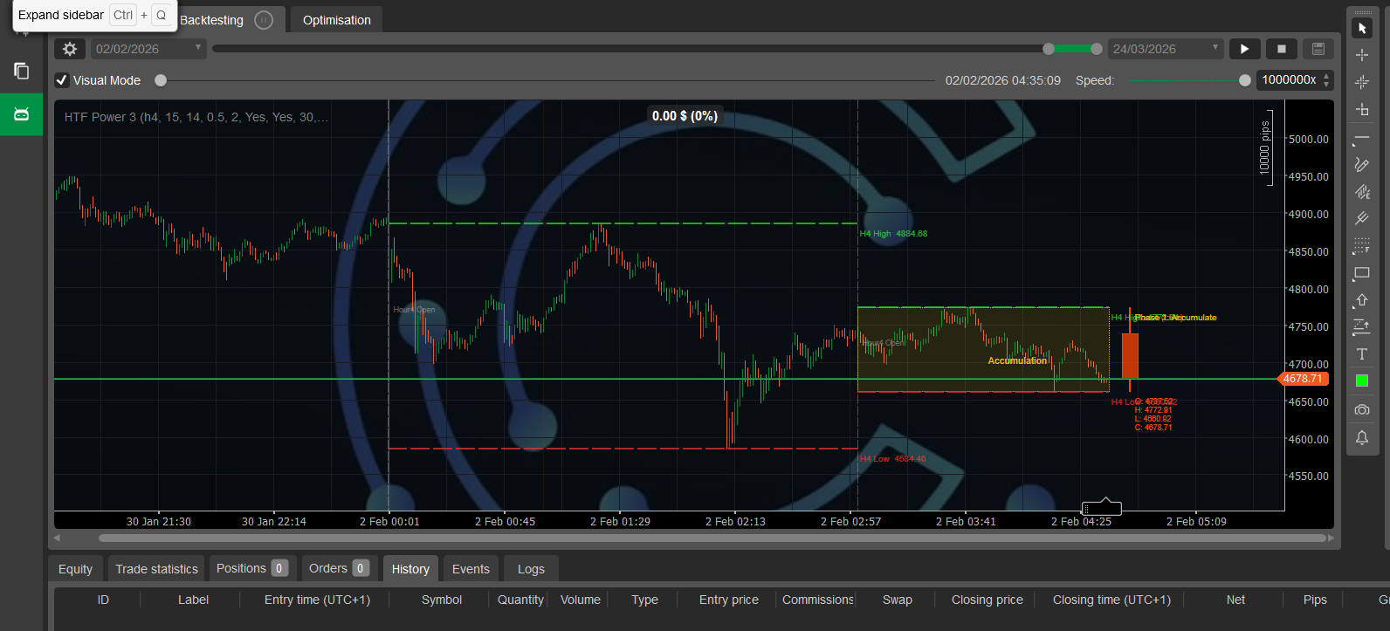This screenshot has width=1390, height=631.
Task: Open the Trade statistics tab
Action: click(156, 569)
